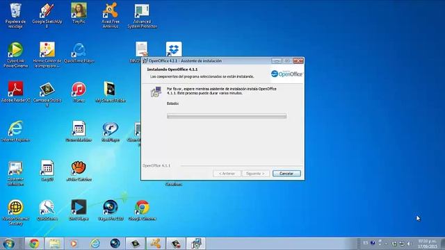Open Windows Explorer folder on the taskbar
Viewport: 445px width, 250px height.
(x=54, y=243)
